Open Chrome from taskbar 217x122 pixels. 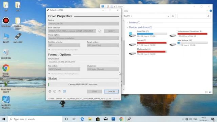(x=121, y=119)
